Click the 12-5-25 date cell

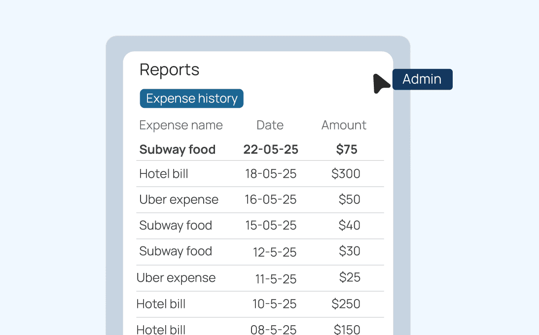pyautogui.click(x=274, y=252)
